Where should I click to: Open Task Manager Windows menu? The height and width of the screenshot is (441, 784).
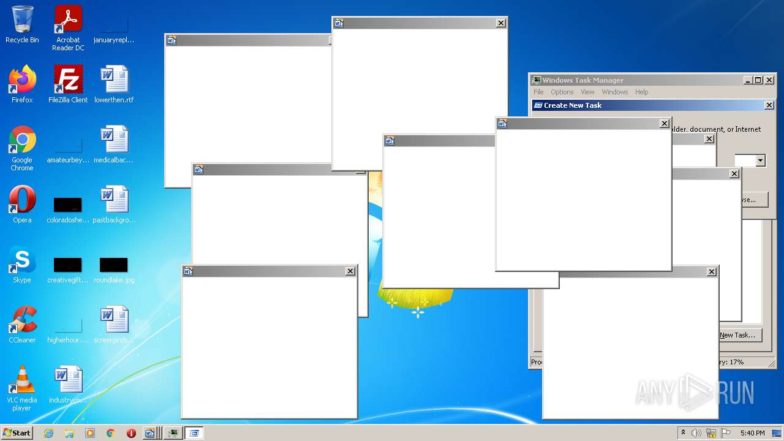pyautogui.click(x=614, y=92)
